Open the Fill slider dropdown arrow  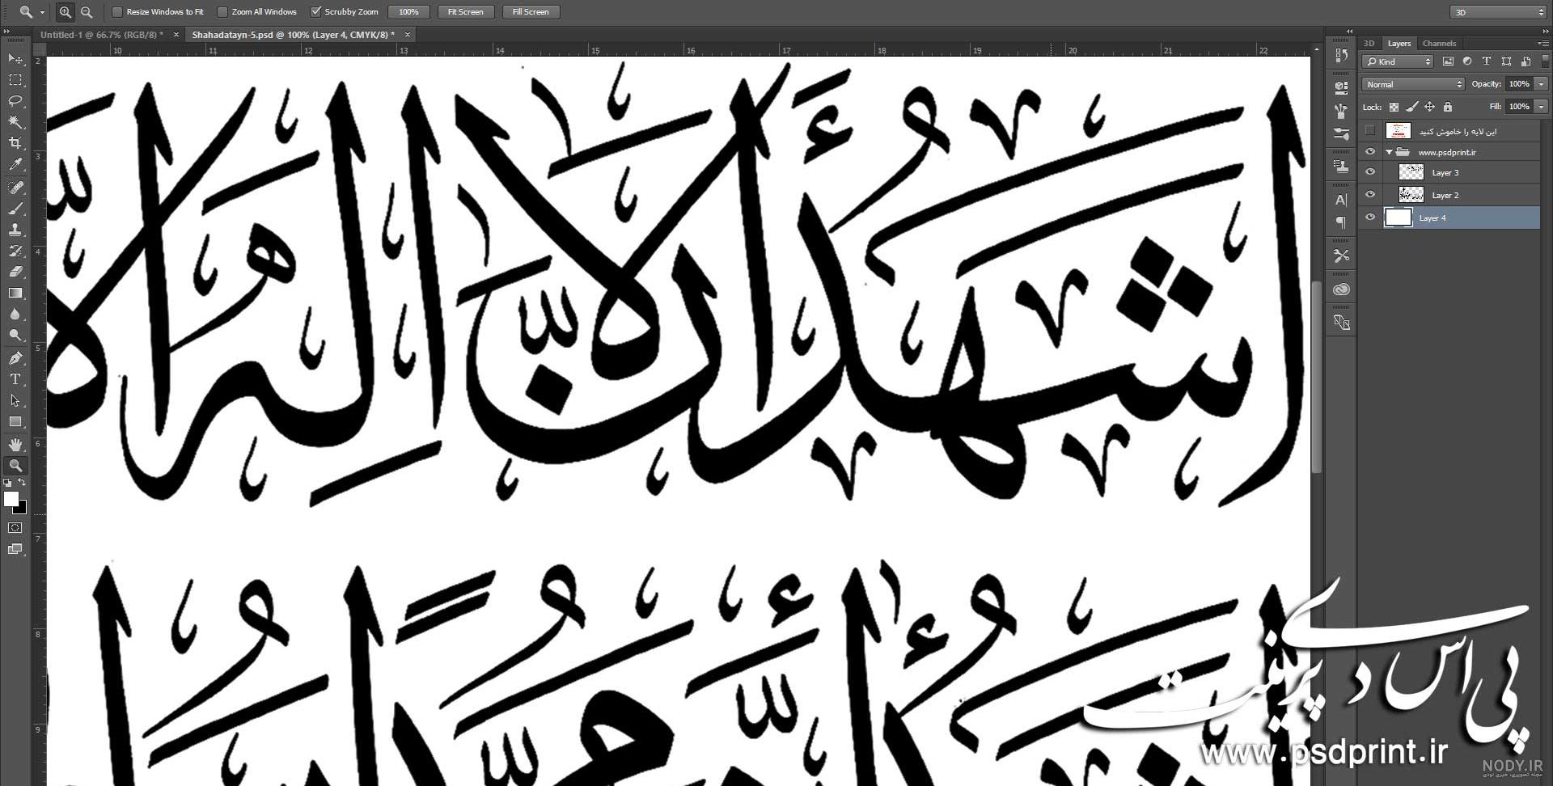click(x=1542, y=107)
